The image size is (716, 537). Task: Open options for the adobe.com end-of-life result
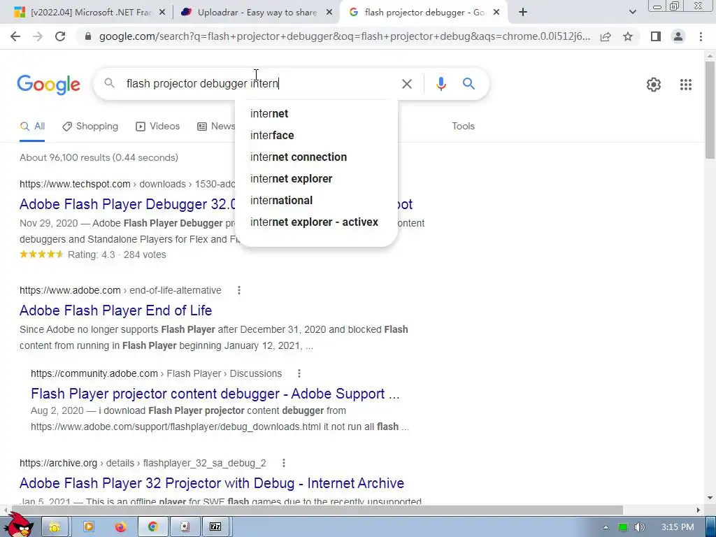239,290
